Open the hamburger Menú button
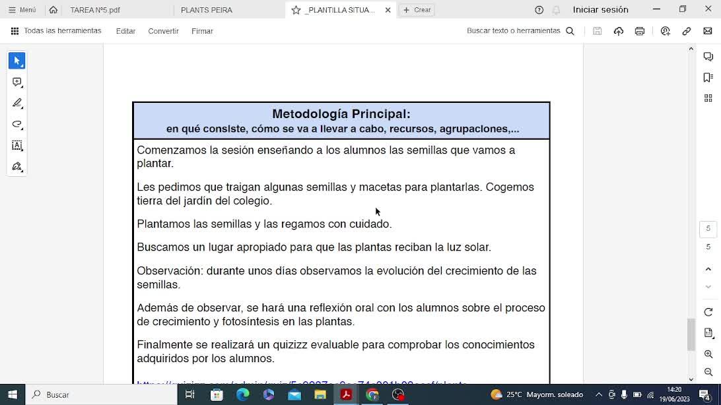 point(22,10)
